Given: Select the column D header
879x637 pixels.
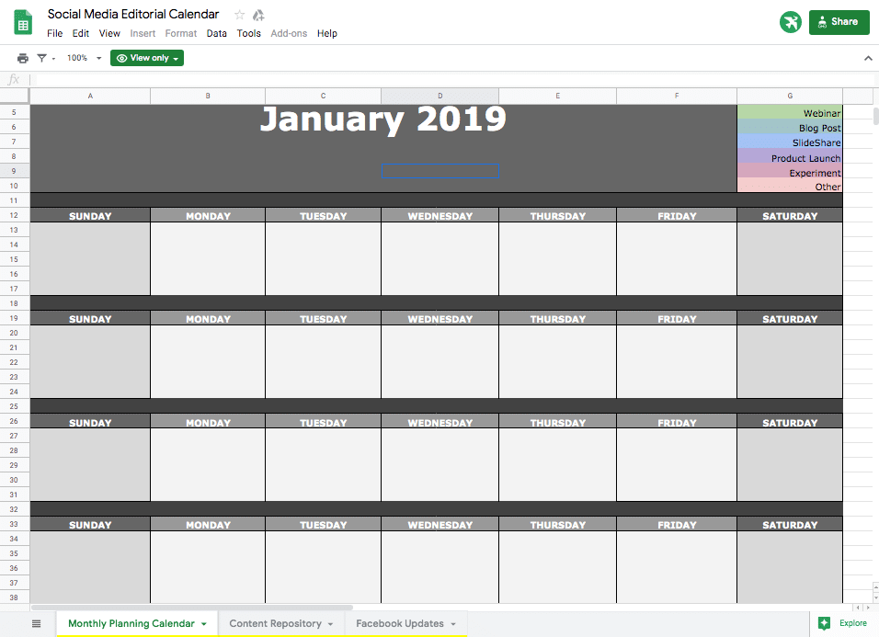Looking at the screenshot, I should click(439, 96).
